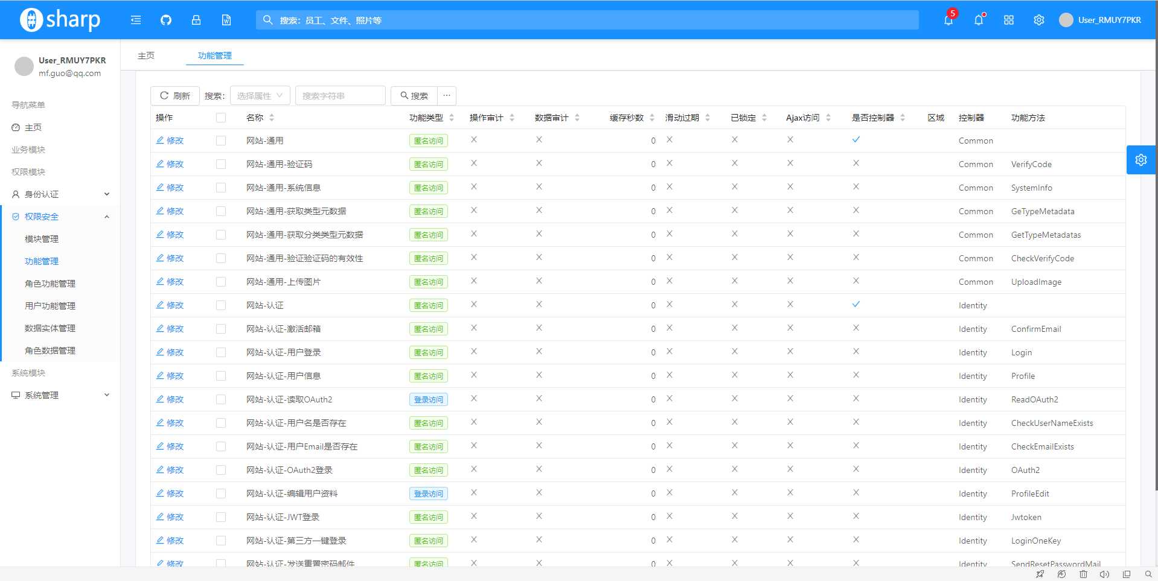Click the sharp logo
This screenshot has height=581, width=1158.
(x=60, y=20)
